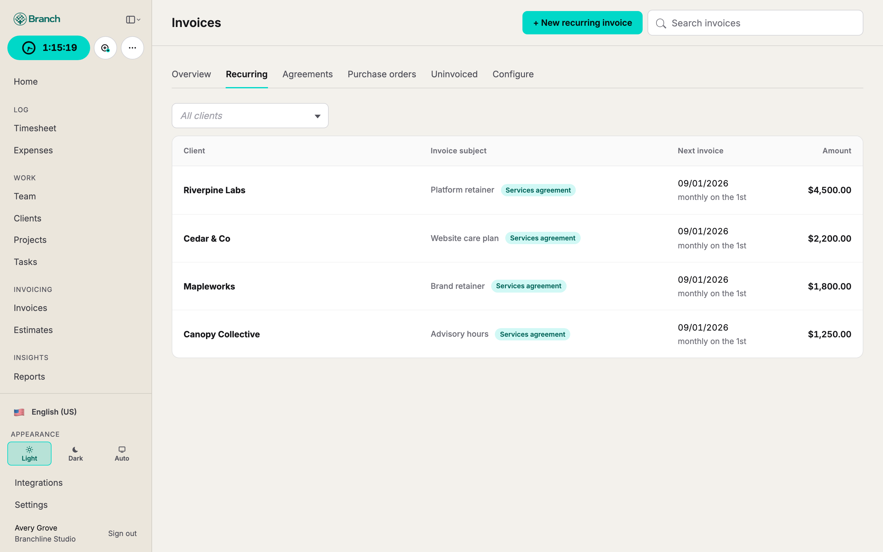Click the Search invoices field
Screen dimensions: 883x552
point(755,23)
